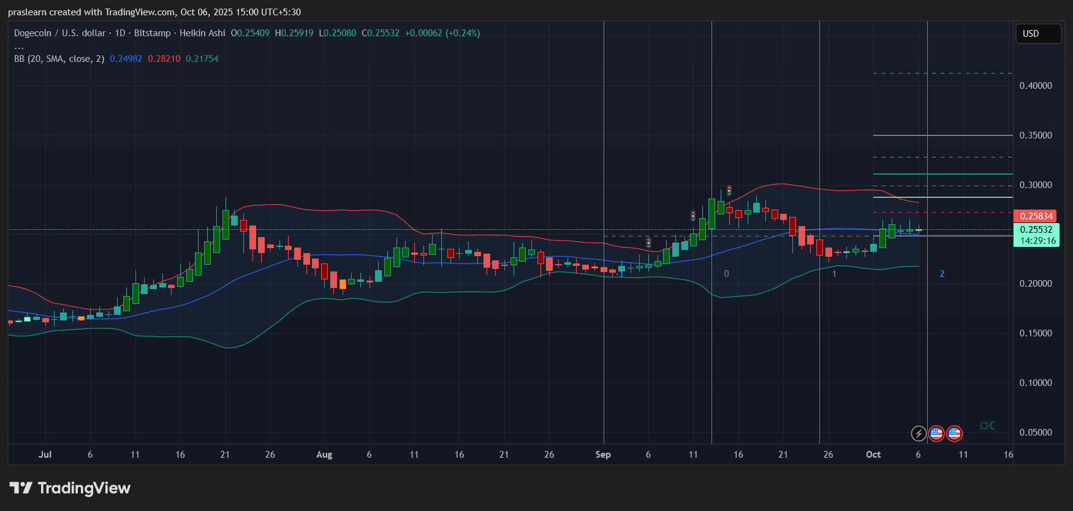1073x511 pixels.
Task: Click the traffic light marker near Sep 11
Action: 693,216
